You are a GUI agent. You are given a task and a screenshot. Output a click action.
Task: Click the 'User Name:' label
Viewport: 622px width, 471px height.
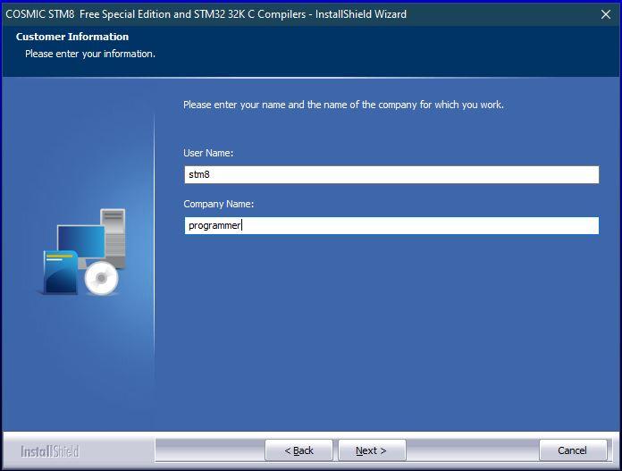pyautogui.click(x=208, y=153)
